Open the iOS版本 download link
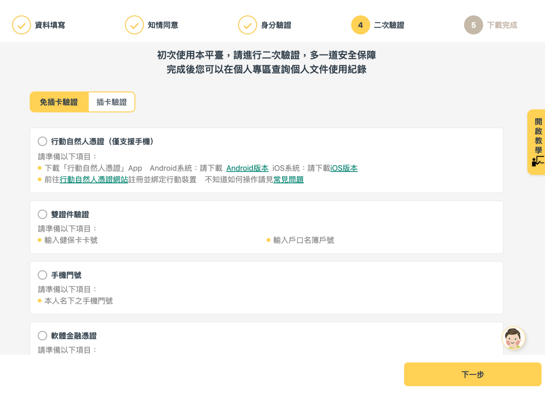 point(344,168)
